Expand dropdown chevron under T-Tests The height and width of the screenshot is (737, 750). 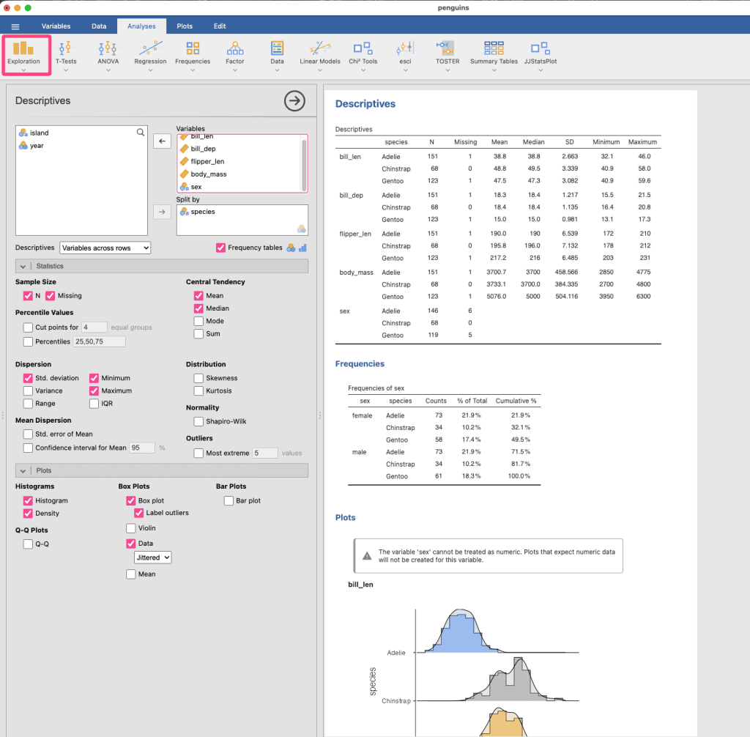point(66,70)
